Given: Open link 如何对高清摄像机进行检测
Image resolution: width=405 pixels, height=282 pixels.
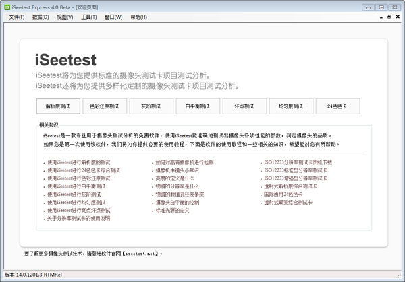Looking at the screenshot, I should click(x=184, y=162).
